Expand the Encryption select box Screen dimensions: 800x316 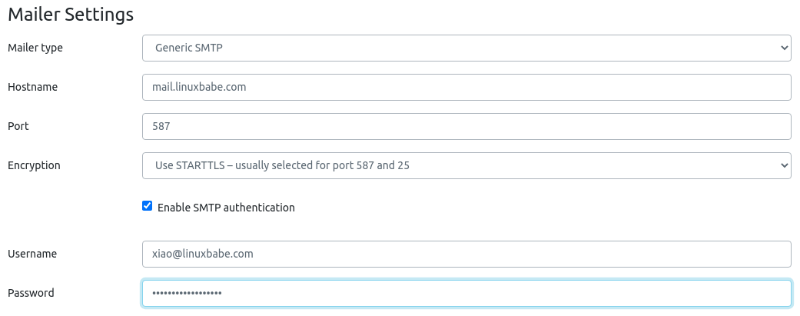466,165
